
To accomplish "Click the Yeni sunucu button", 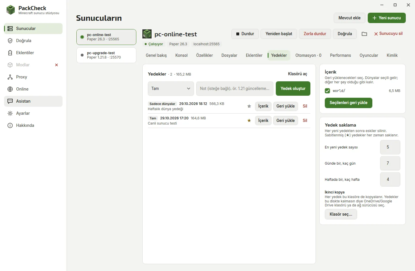I will pos(387,18).
